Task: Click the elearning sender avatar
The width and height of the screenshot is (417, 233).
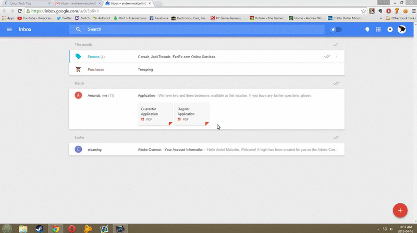Action: tap(78, 149)
